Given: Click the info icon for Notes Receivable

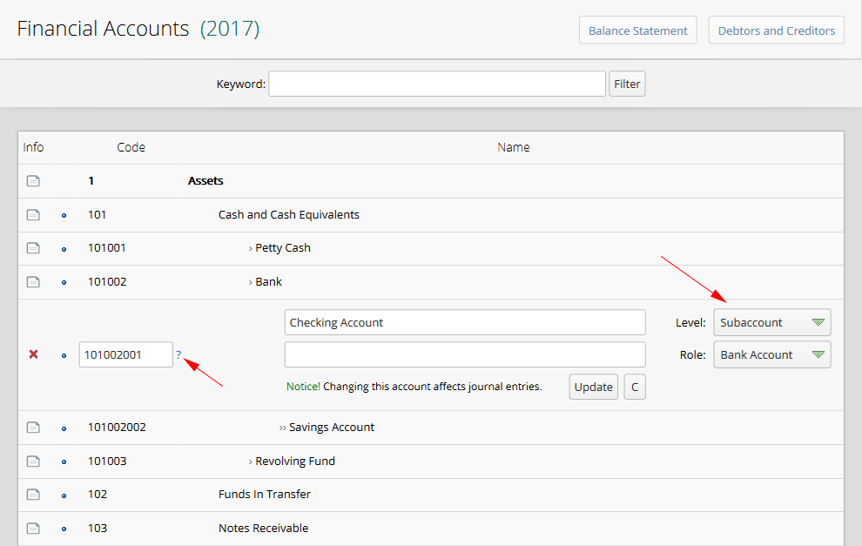Looking at the screenshot, I should [x=33, y=529].
